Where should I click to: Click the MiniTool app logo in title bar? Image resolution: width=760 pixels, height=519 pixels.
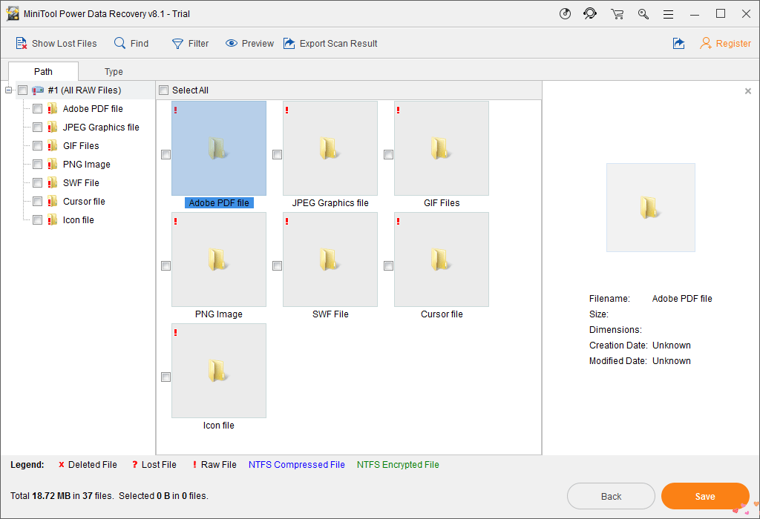pyautogui.click(x=13, y=13)
